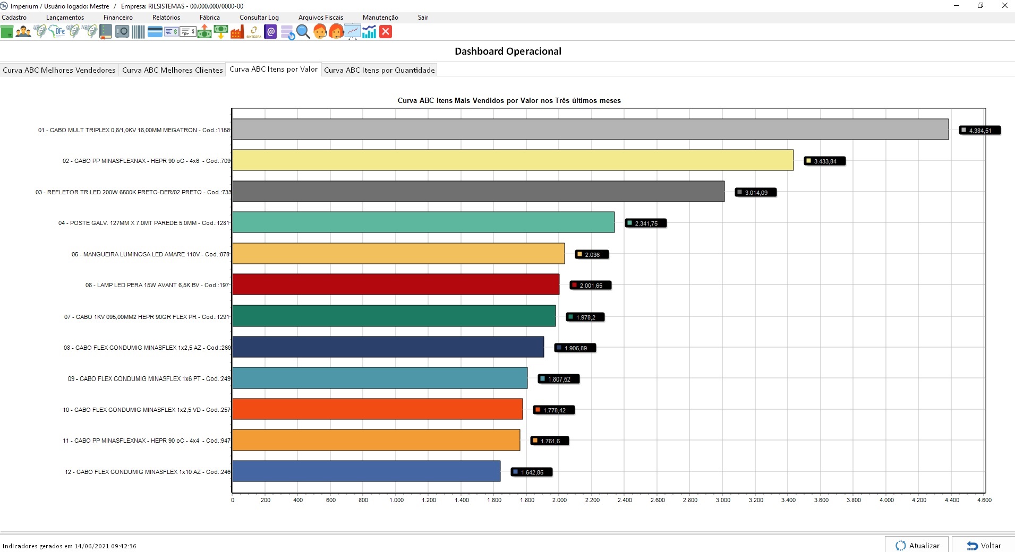Click the orange factory icon
Screen dimensions: 1015x552
coord(237,32)
